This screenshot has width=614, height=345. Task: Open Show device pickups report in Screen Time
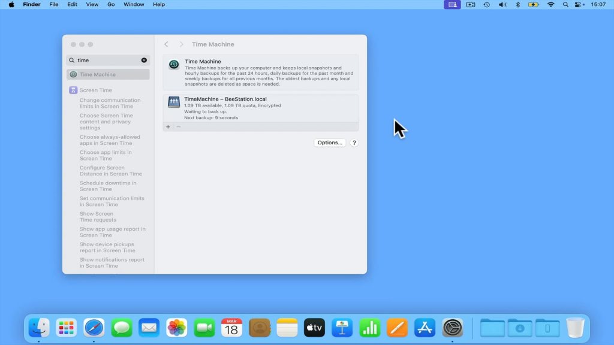pyautogui.click(x=107, y=247)
